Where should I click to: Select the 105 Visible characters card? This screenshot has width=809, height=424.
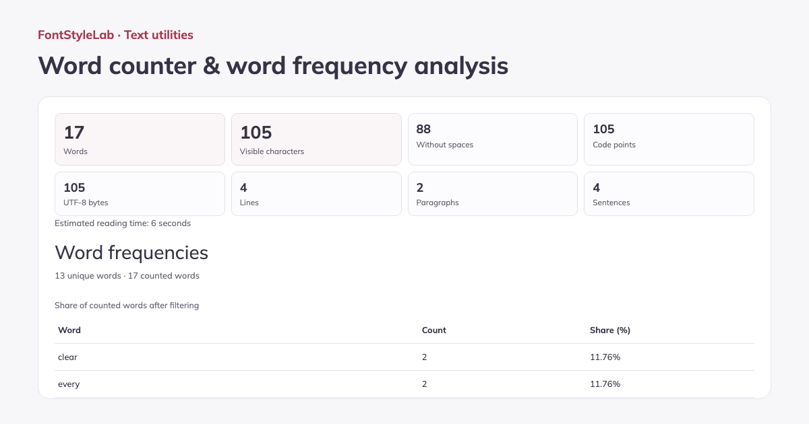coord(316,139)
